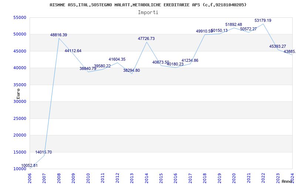Click the 2008 year label
The image size is (296, 185).
pos(59,178)
